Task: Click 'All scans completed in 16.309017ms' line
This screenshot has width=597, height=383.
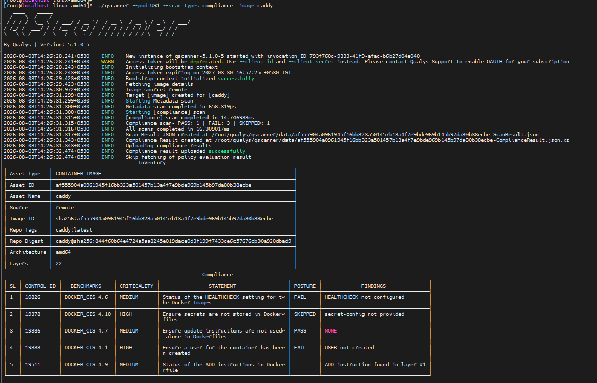Action: click(x=178, y=129)
